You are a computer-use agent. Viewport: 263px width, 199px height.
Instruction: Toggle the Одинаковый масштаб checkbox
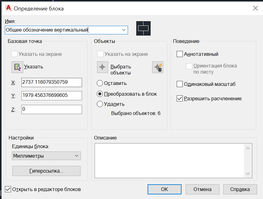pyautogui.click(x=180, y=84)
